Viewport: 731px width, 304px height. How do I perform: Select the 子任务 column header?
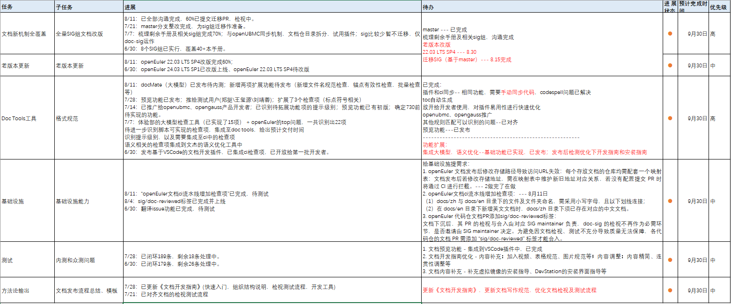pos(88,6)
